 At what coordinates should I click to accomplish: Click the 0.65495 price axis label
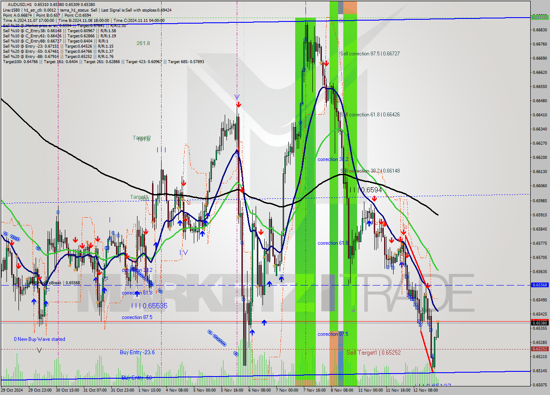click(540, 300)
